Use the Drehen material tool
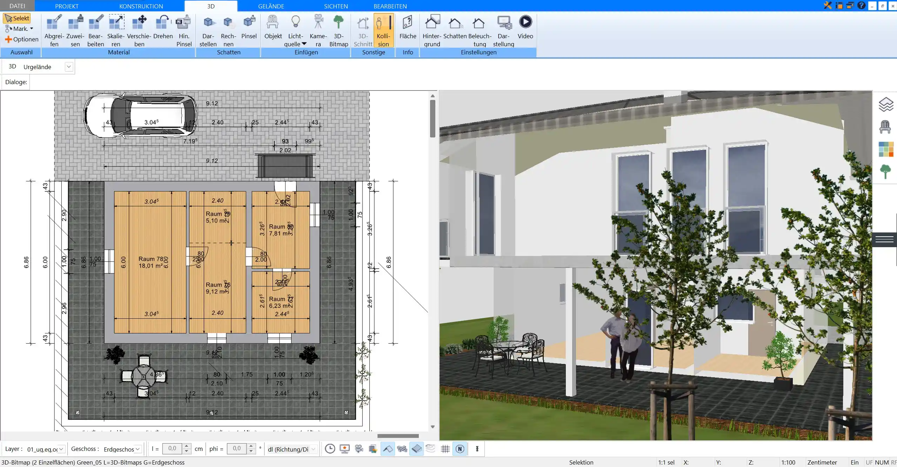The height and width of the screenshot is (467, 897). (x=163, y=27)
